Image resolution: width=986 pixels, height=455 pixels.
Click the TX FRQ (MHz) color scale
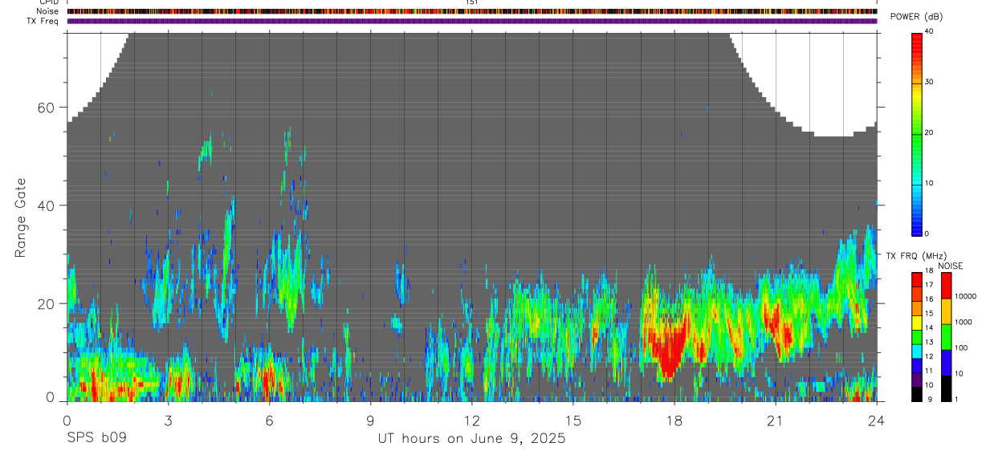917,337
